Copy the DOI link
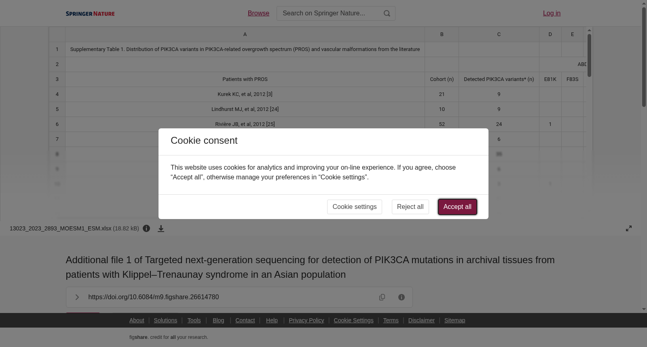The height and width of the screenshot is (347, 647). click(x=382, y=297)
